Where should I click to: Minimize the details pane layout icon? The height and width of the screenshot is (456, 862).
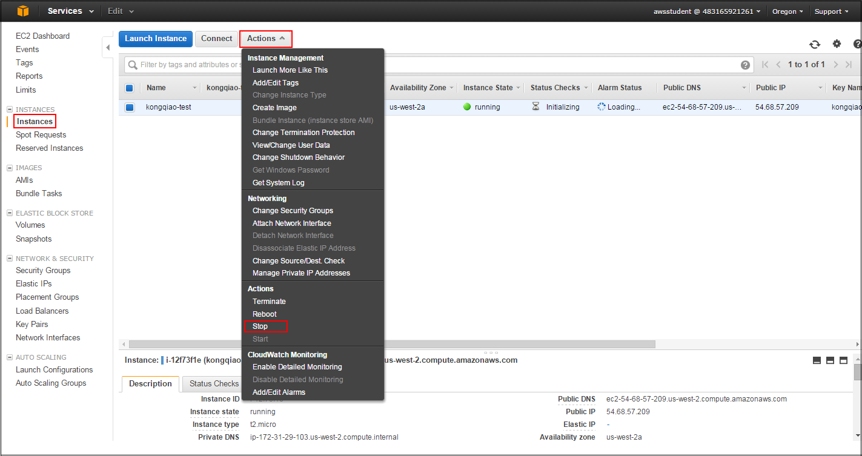[817, 360]
